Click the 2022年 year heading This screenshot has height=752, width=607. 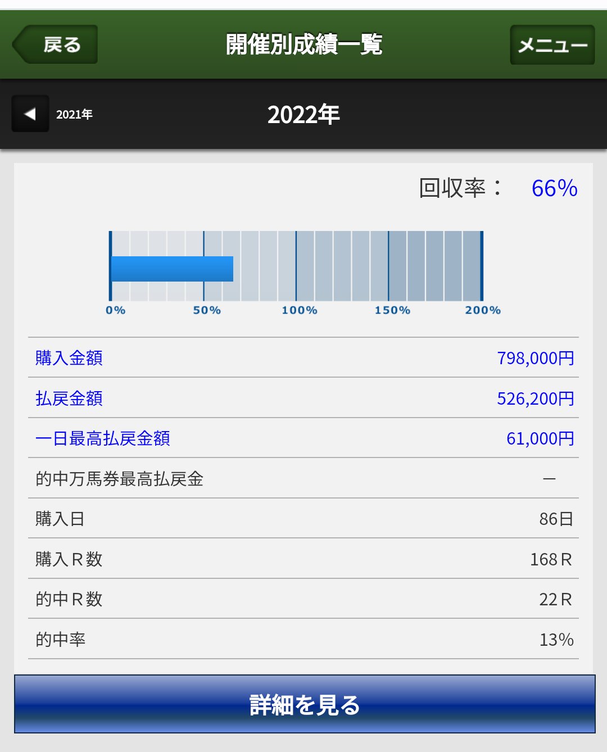[303, 115]
